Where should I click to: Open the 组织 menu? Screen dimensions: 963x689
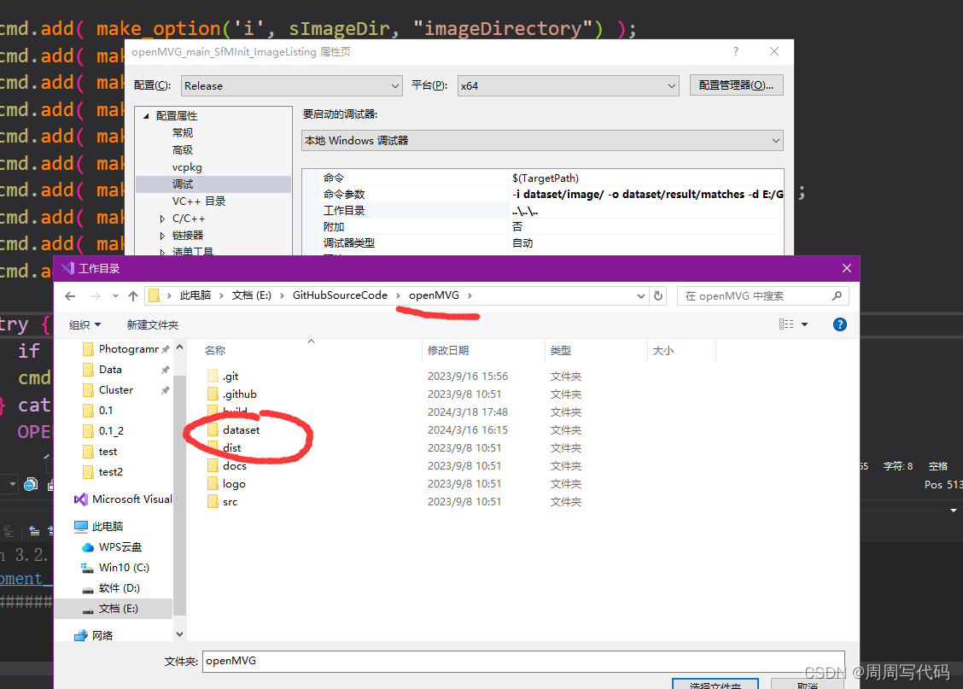tap(85, 324)
